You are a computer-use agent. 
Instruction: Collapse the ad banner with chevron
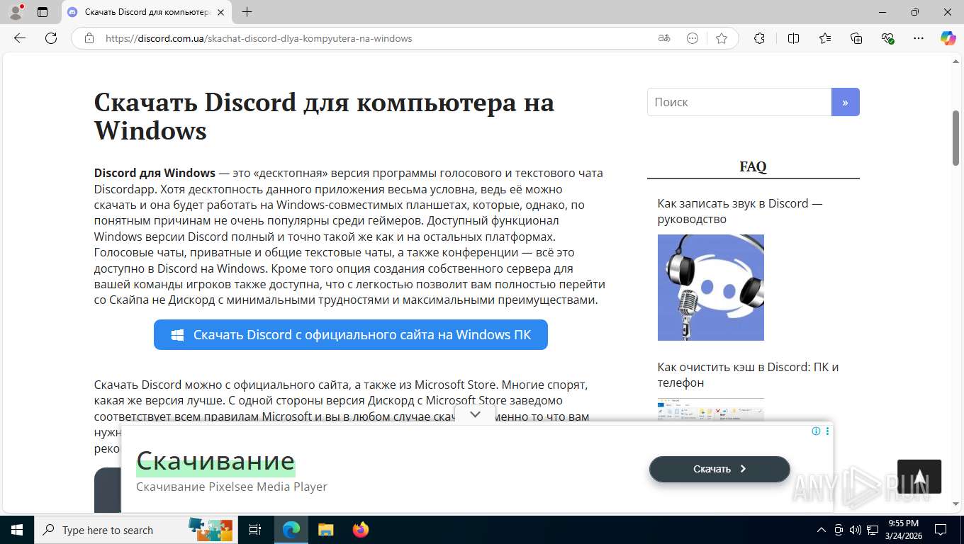point(476,414)
